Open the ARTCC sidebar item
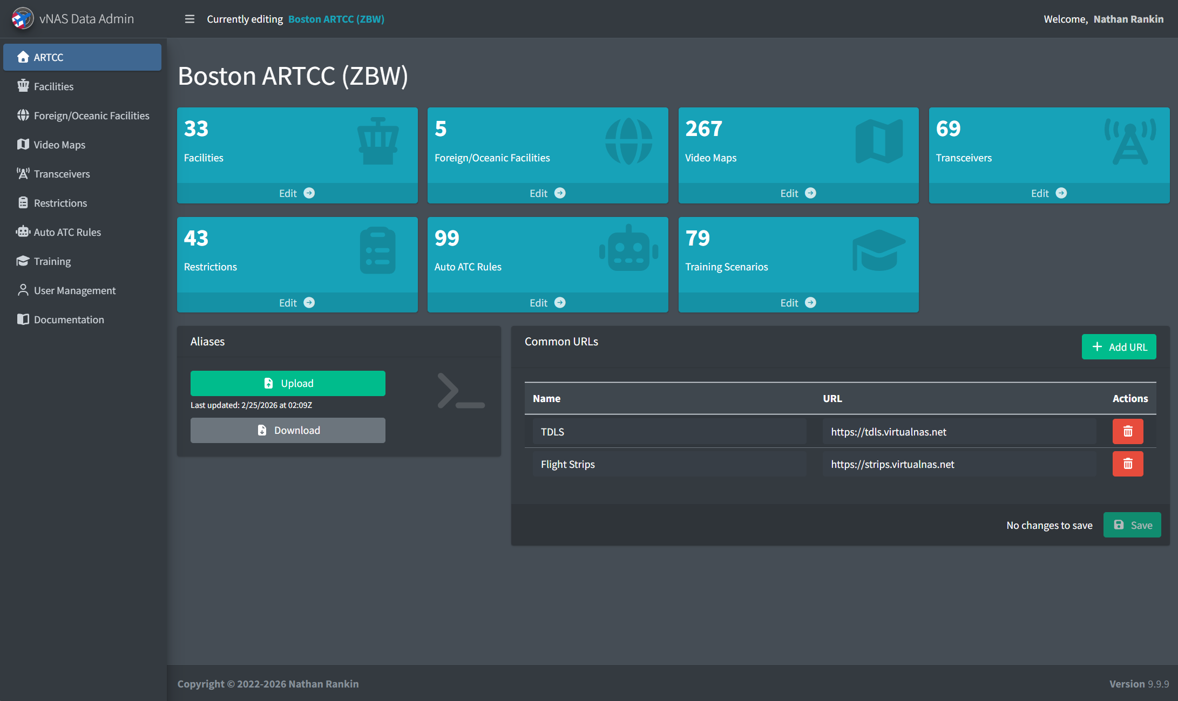The image size is (1178, 701). 82,57
